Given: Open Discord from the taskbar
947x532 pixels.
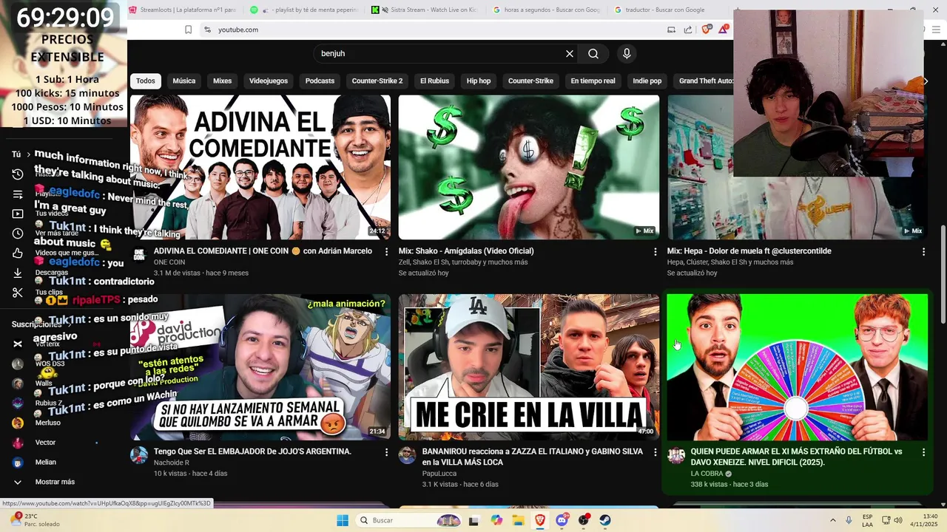Looking at the screenshot, I should point(562,520).
